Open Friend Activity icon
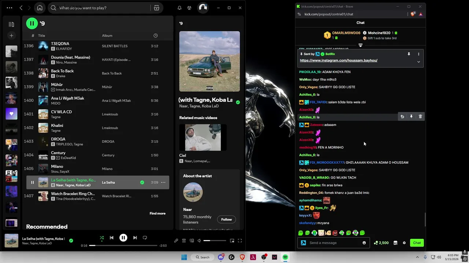 tap(189, 8)
